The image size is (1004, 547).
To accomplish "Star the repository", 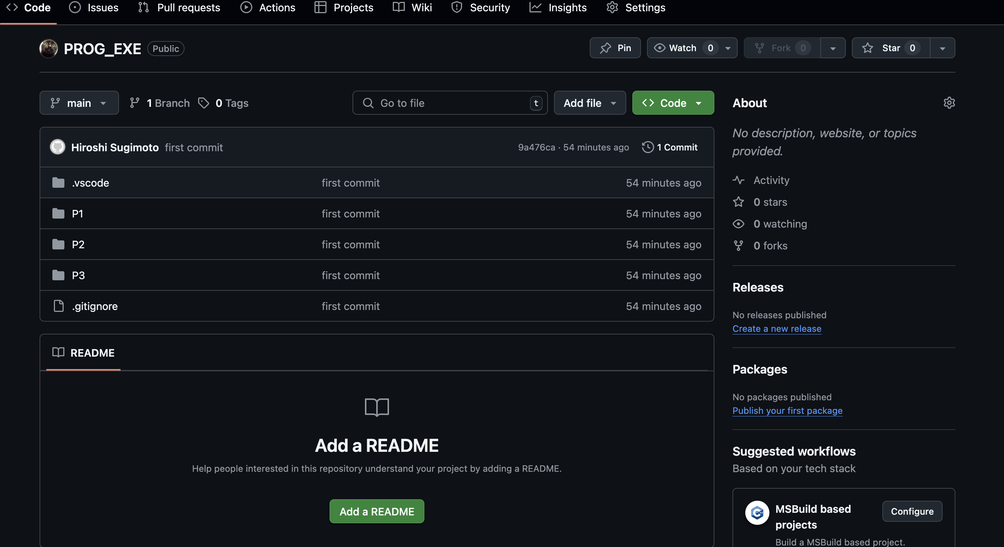I will point(891,48).
